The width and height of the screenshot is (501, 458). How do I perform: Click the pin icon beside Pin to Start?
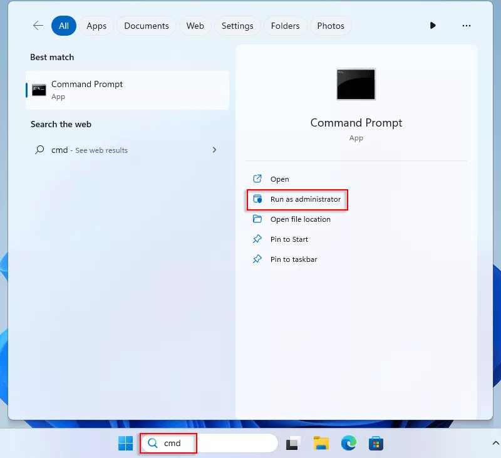click(x=257, y=239)
